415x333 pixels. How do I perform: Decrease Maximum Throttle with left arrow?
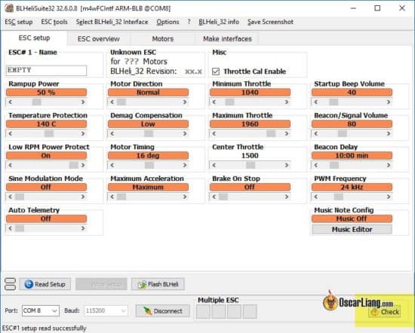coord(214,134)
